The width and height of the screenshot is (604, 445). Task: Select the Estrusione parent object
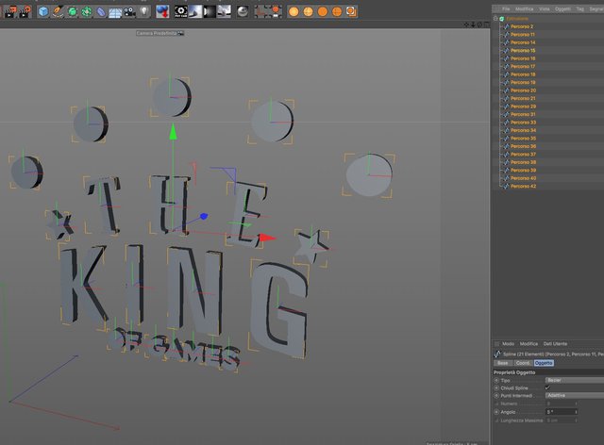(x=517, y=19)
